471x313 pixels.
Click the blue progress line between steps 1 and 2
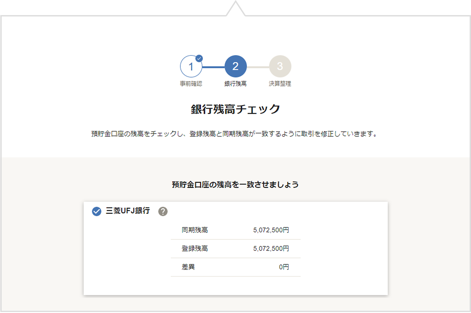point(213,67)
